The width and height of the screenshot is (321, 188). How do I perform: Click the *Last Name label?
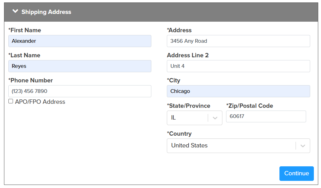tap(24, 55)
